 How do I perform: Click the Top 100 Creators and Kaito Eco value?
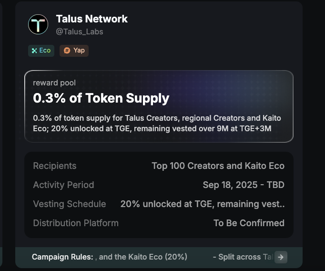pyautogui.click(x=218, y=166)
